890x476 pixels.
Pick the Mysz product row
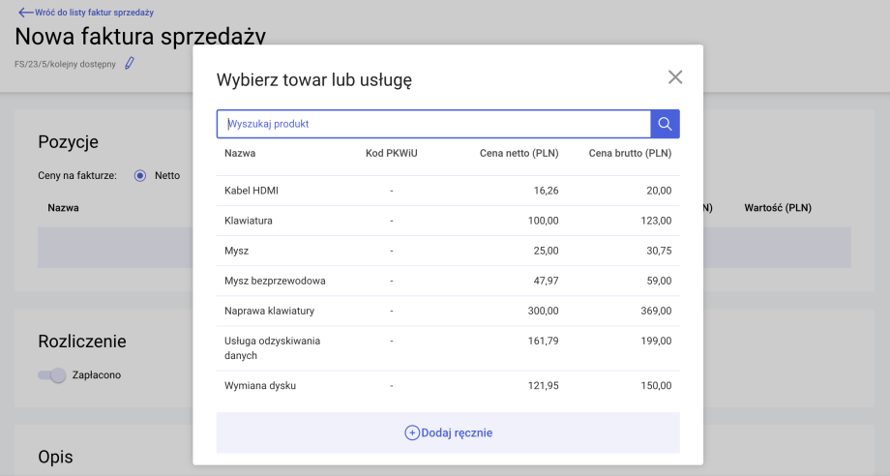click(237, 251)
